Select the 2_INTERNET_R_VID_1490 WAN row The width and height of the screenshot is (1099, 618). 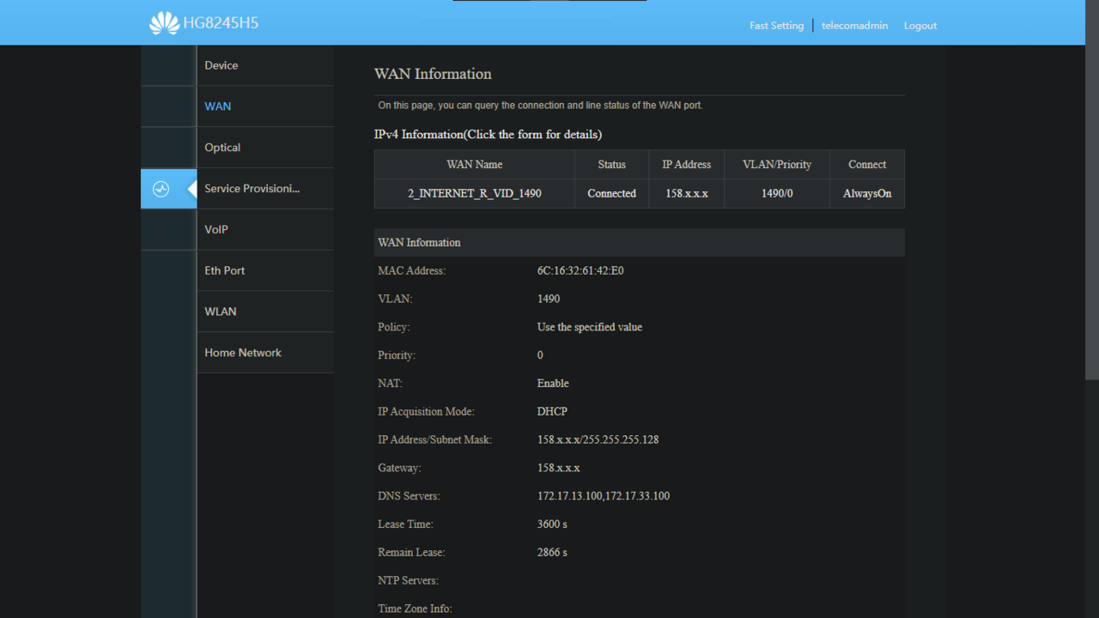474,194
